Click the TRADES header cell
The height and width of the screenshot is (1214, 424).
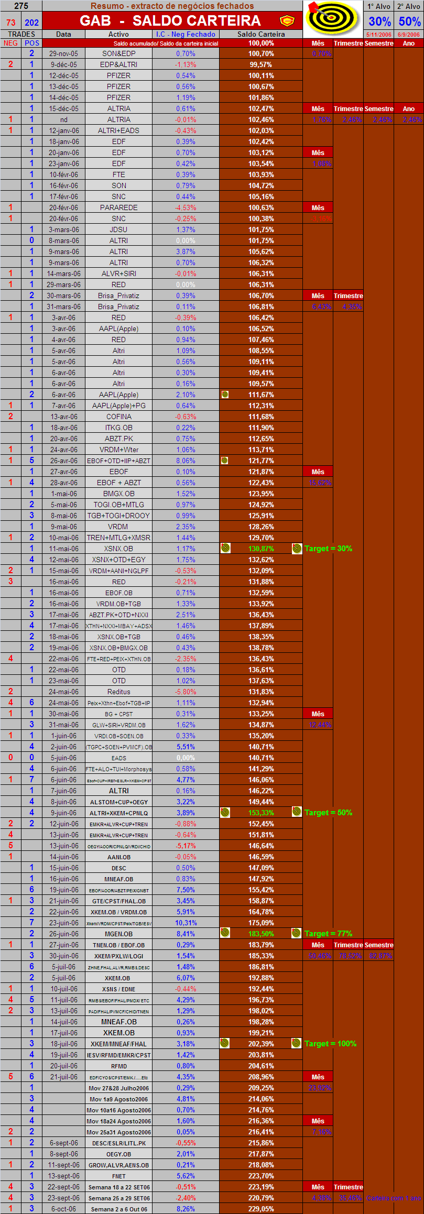click(x=21, y=34)
